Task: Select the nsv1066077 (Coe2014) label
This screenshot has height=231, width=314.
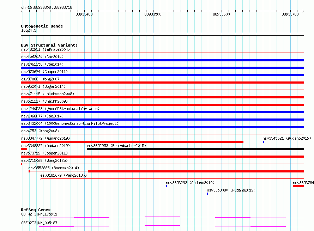Action: click(42, 116)
